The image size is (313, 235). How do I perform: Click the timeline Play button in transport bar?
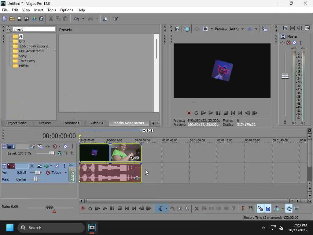105,209
